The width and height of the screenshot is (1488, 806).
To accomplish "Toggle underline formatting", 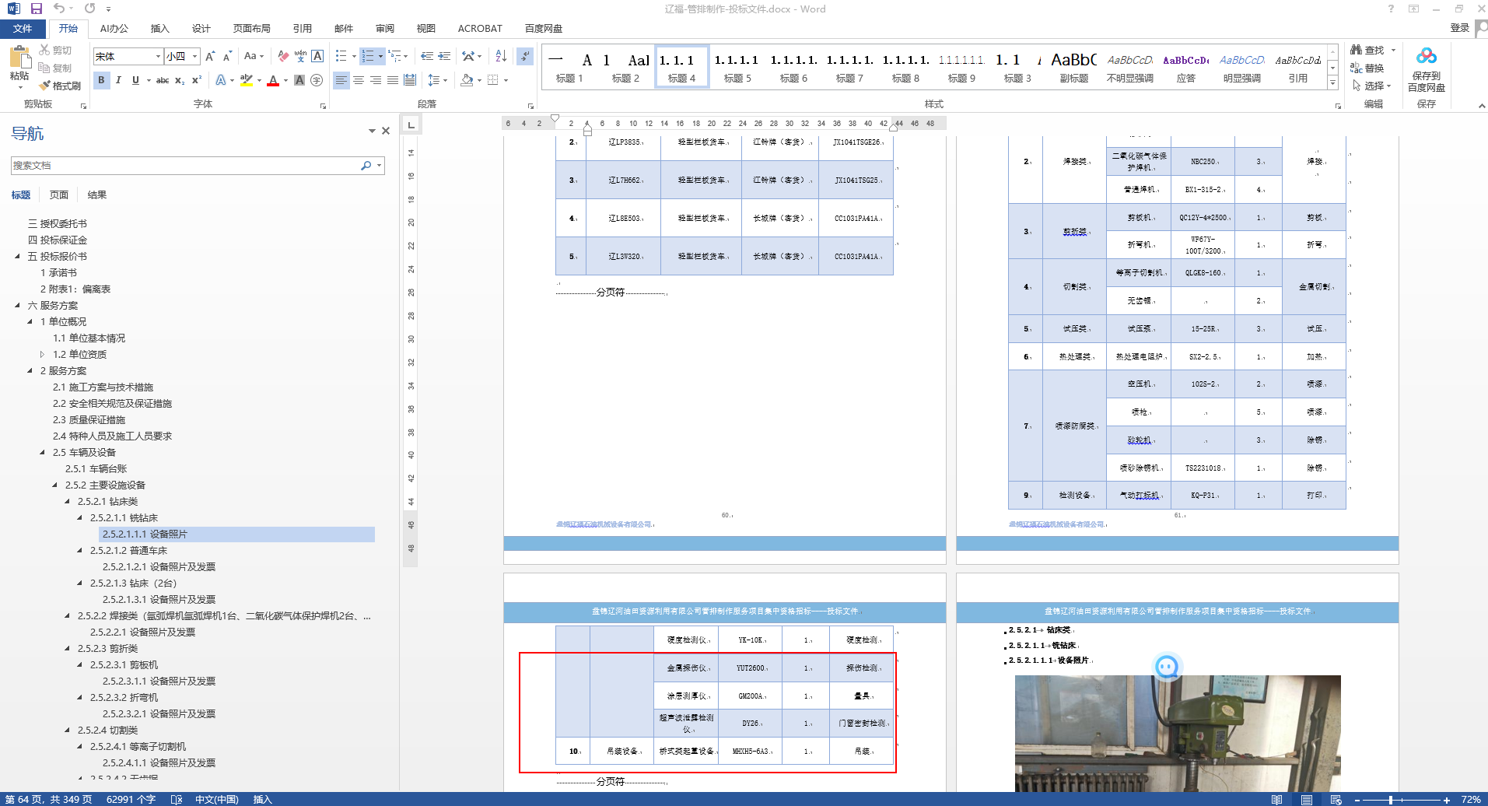I will 136,80.
